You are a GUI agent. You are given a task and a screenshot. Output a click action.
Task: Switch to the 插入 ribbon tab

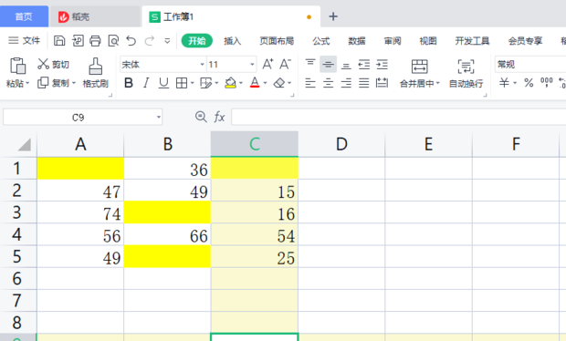click(232, 41)
